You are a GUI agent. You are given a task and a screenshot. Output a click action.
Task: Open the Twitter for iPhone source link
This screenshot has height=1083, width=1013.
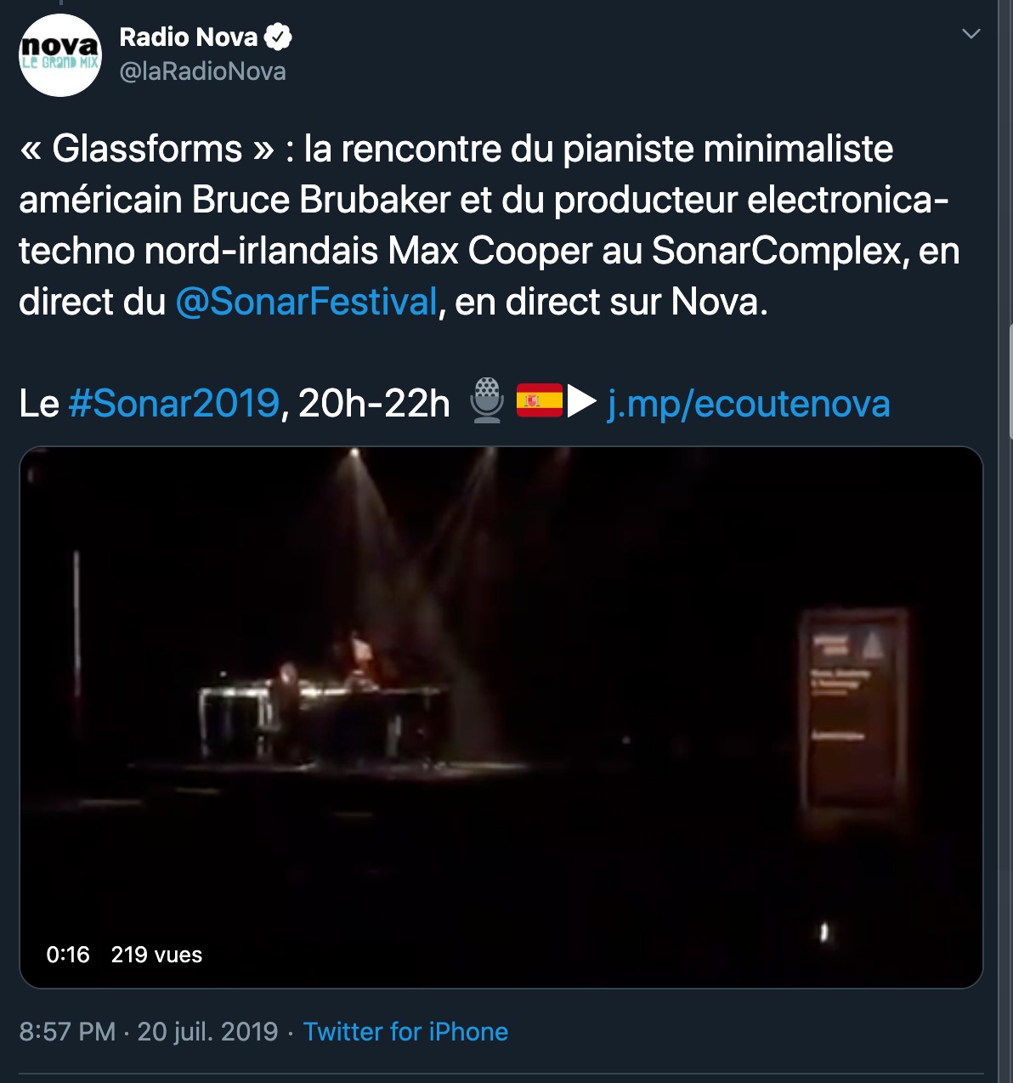pos(405,1032)
